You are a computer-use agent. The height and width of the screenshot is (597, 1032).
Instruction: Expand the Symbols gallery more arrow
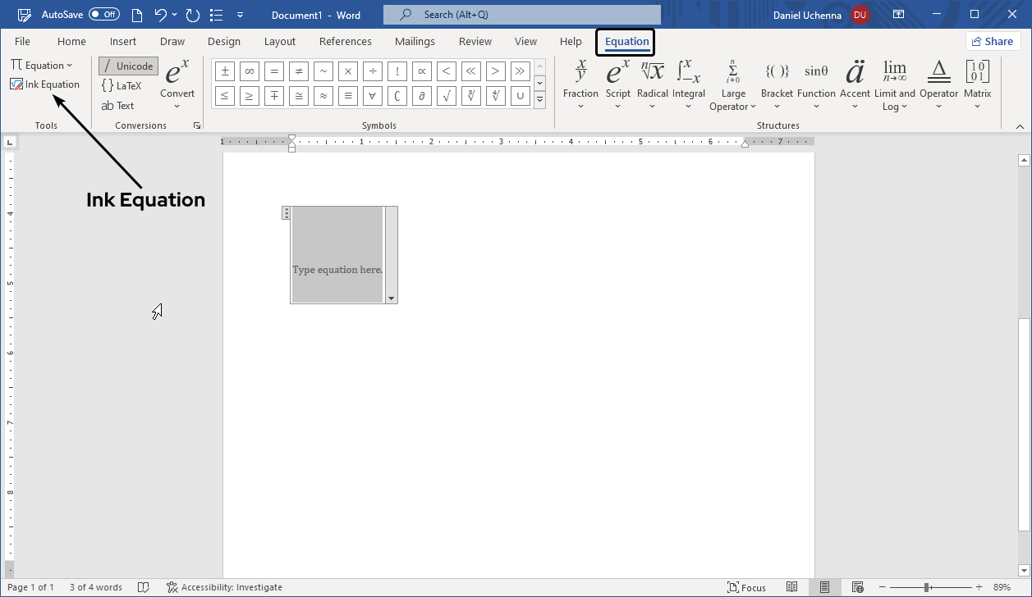[539, 100]
